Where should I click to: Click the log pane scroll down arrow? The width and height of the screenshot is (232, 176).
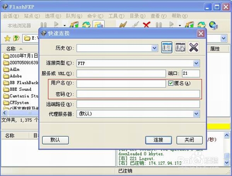click(x=227, y=162)
